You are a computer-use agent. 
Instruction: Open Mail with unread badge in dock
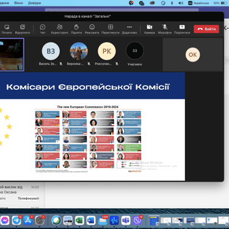(x=103, y=220)
